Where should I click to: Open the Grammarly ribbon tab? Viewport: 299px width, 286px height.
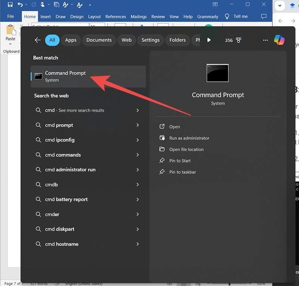pyautogui.click(x=208, y=17)
